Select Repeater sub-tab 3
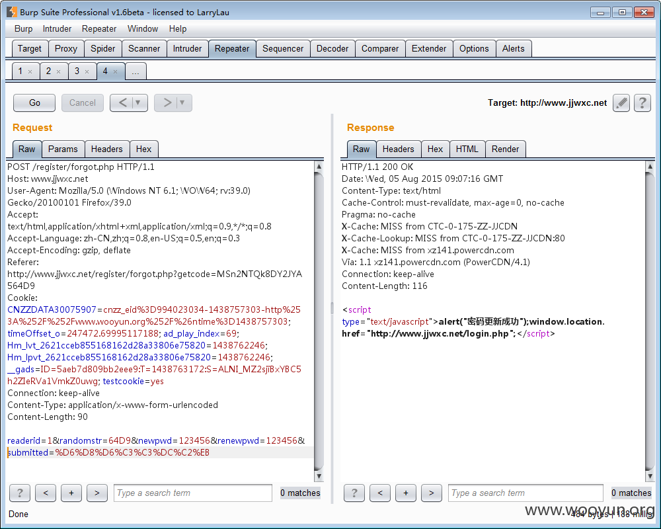This screenshot has height=529, width=661. pos(77,71)
